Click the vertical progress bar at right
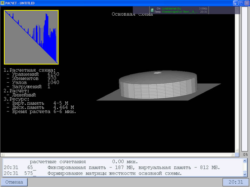The height and width of the screenshot is (187, 250). click(x=245, y=79)
